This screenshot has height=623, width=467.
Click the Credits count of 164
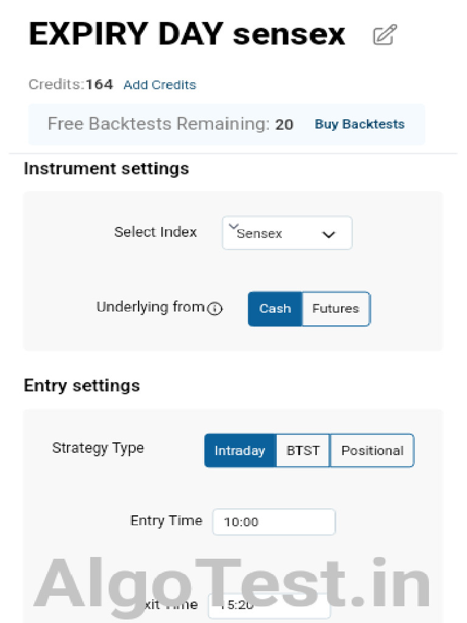click(99, 85)
